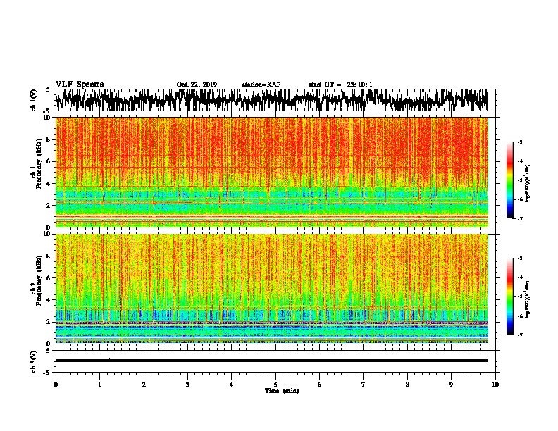Click the flat ch.3 voltage trace
The height and width of the screenshot is (431, 558).
[271, 361]
